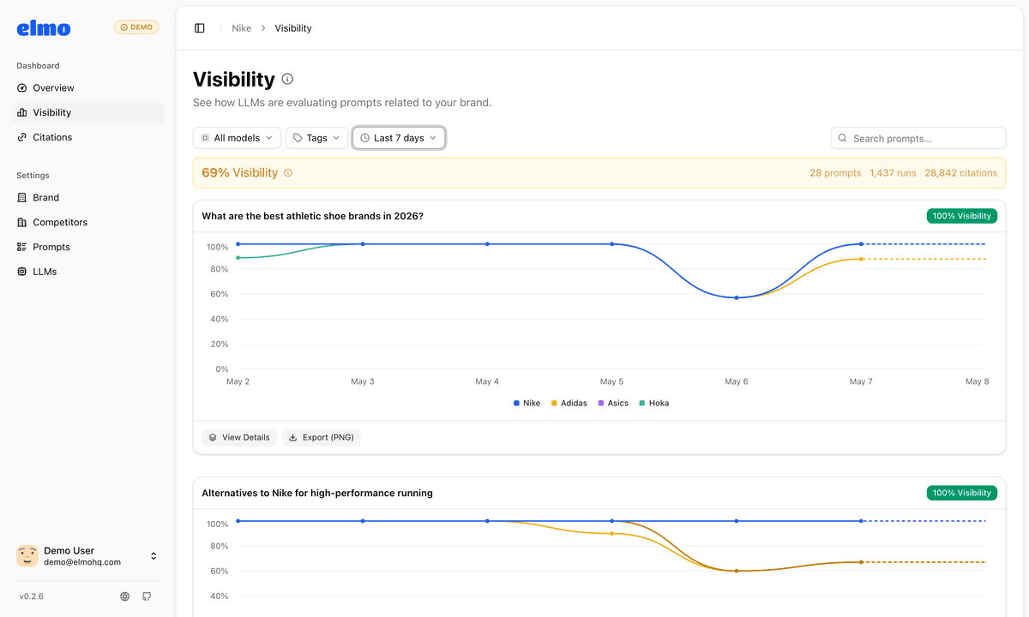Click the May 5 axis label

pyautogui.click(x=611, y=381)
